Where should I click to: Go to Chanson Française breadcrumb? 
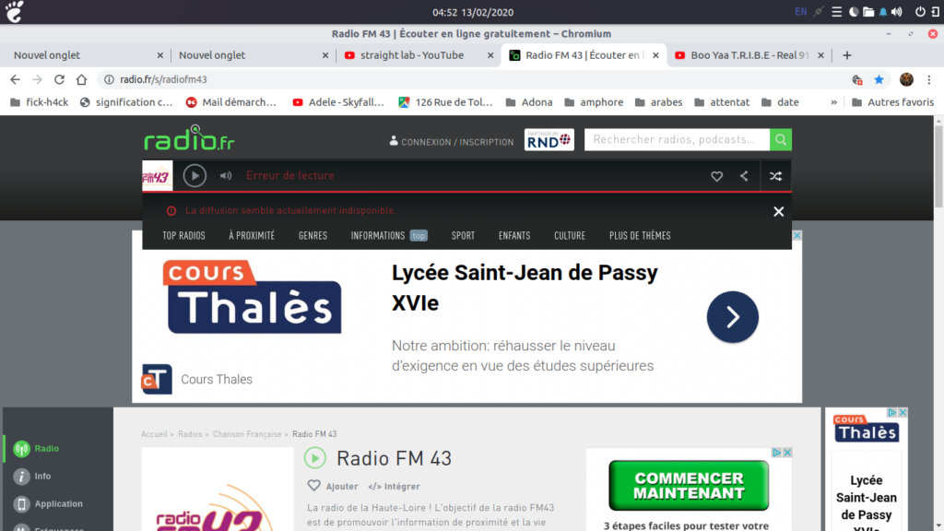(247, 434)
